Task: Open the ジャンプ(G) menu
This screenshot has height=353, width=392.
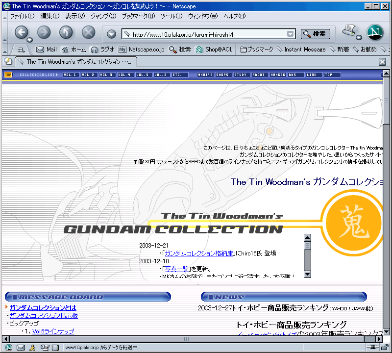Action: (x=103, y=16)
